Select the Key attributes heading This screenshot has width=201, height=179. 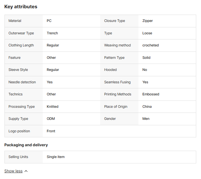pos(21,7)
